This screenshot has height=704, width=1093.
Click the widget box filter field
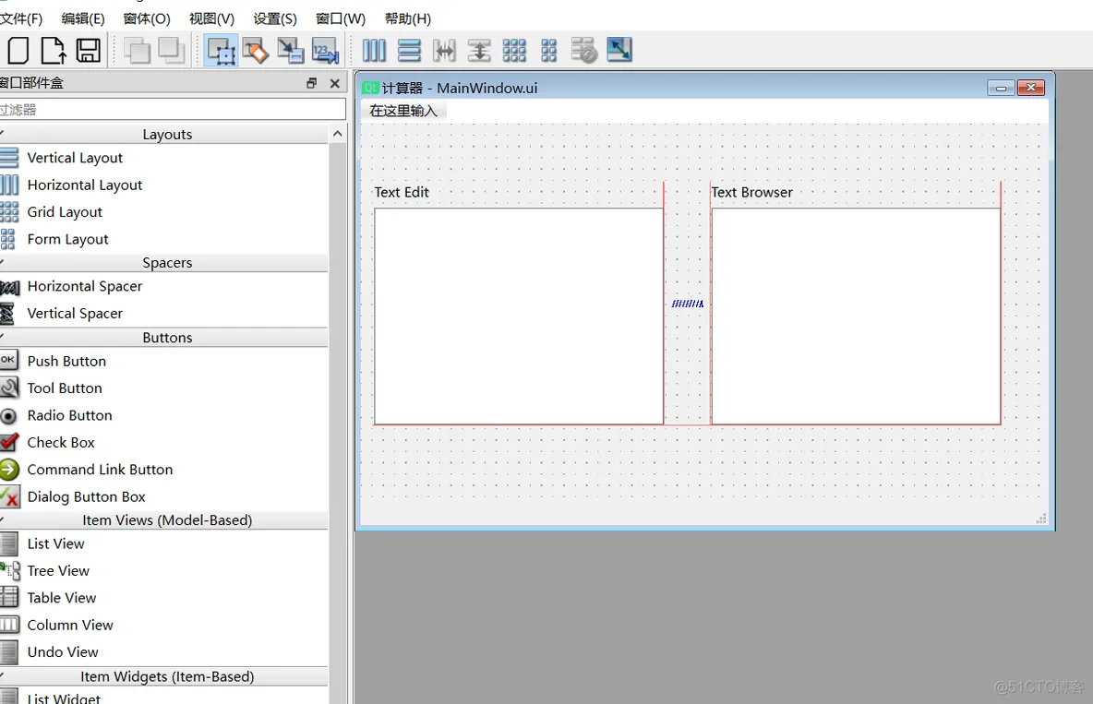[x=171, y=109]
